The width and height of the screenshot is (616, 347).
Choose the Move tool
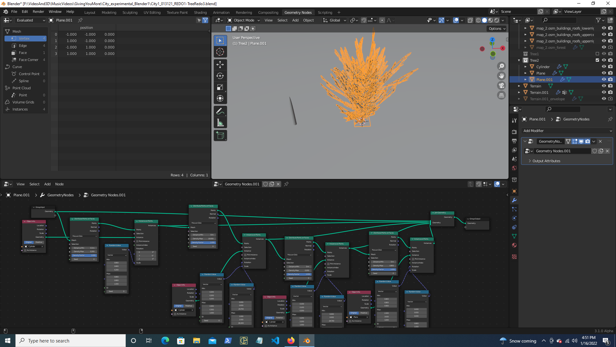coord(220,65)
